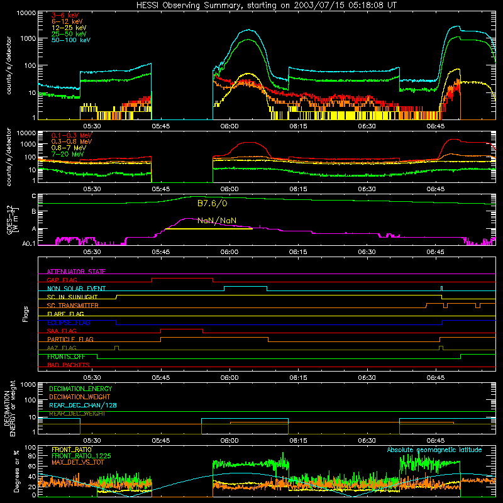Click the 0.3-0.8 MeV legend entry

(72, 141)
